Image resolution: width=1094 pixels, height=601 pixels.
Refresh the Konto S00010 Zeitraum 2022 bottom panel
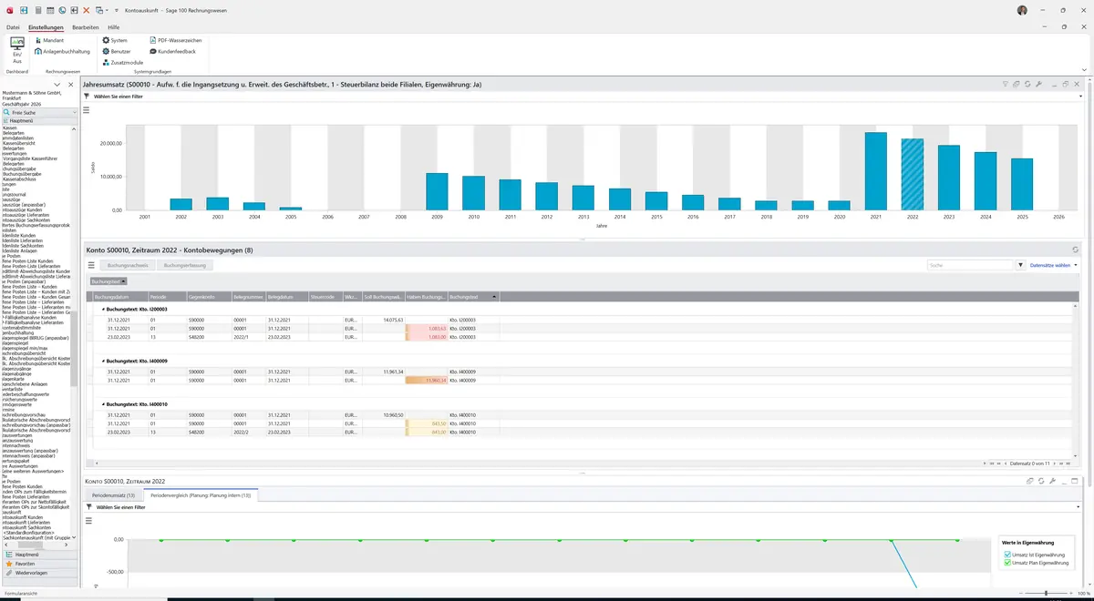(x=1040, y=480)
